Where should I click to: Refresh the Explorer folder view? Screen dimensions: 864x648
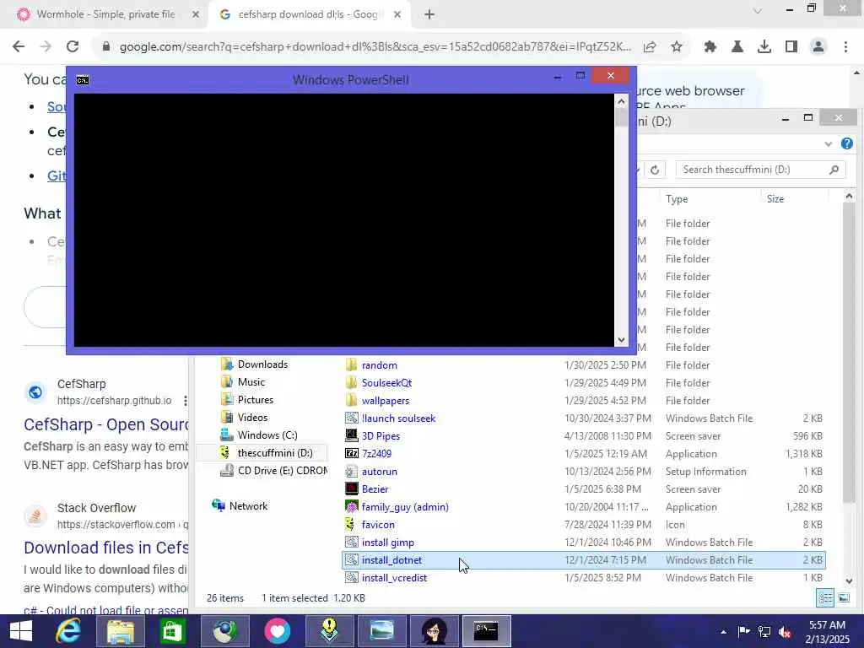point(655,170)
